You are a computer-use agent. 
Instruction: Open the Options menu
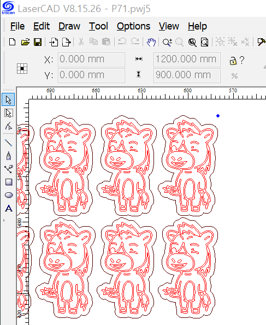[x=133, y=26]
